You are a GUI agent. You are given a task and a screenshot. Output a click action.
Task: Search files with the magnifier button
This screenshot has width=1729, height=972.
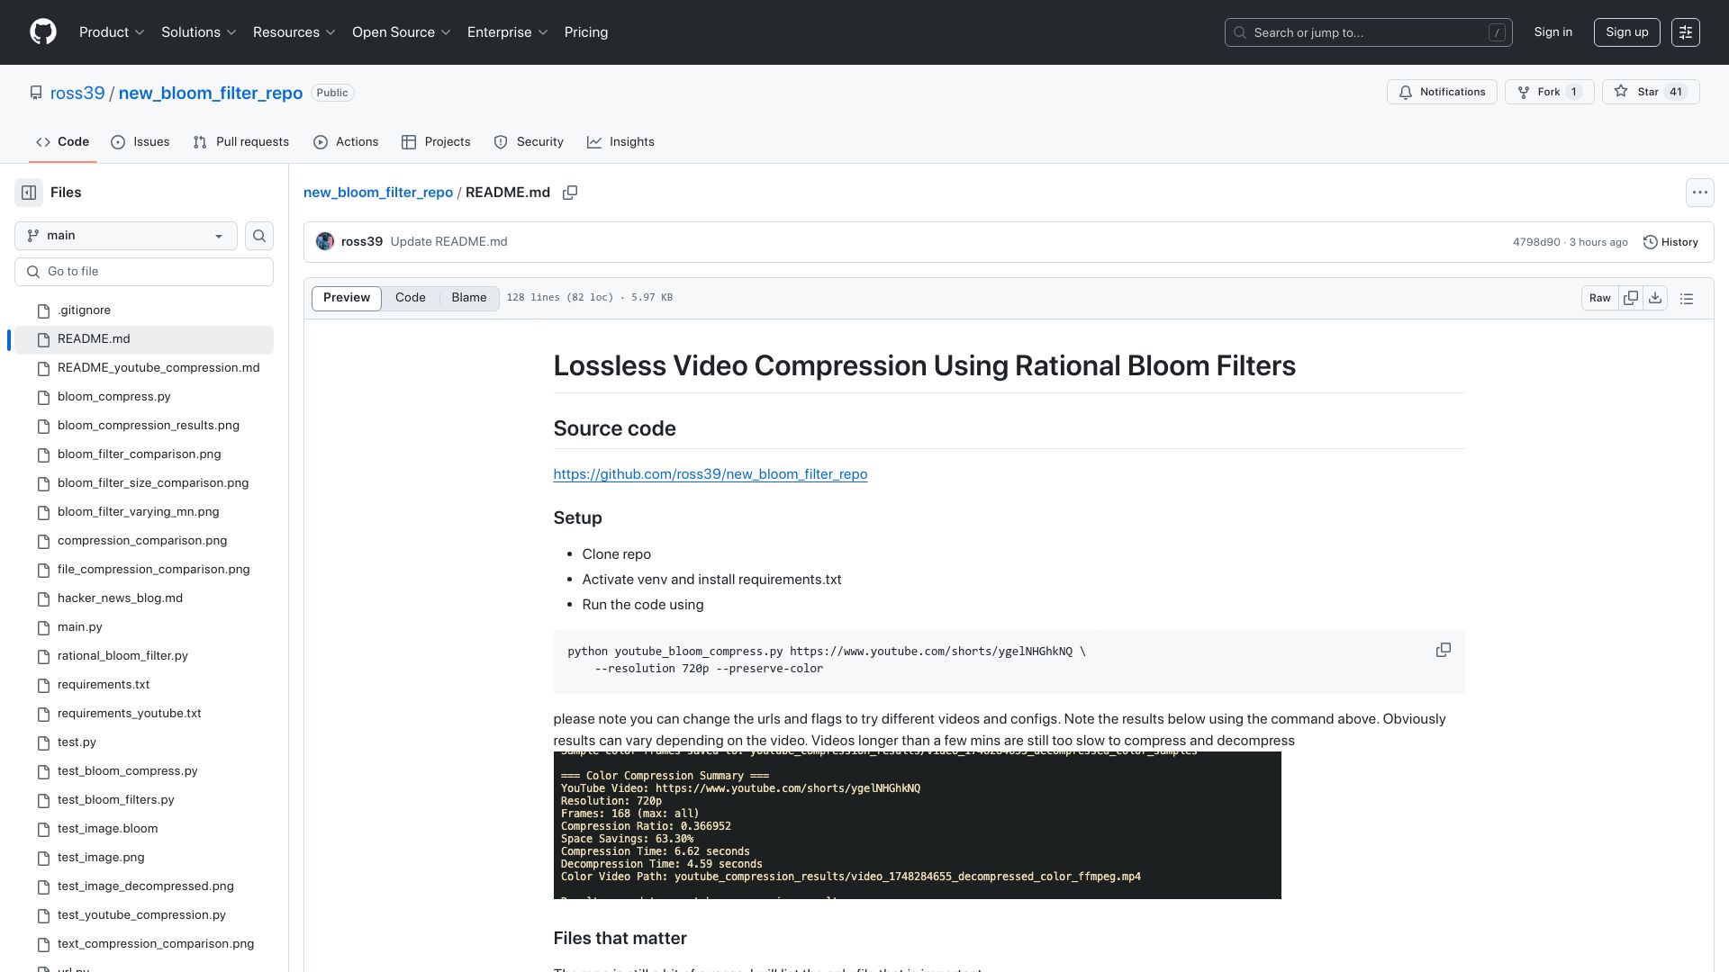(259, 236)
